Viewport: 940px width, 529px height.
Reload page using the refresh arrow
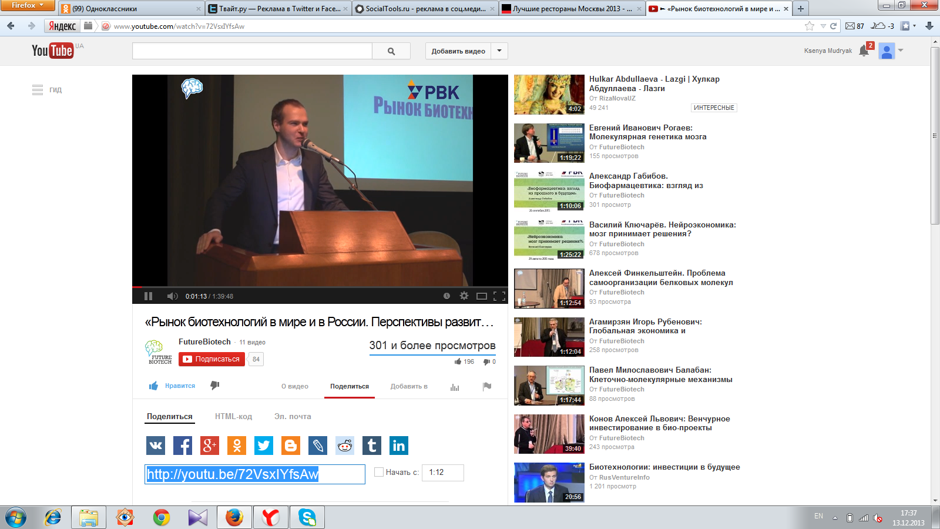[833, 26]
